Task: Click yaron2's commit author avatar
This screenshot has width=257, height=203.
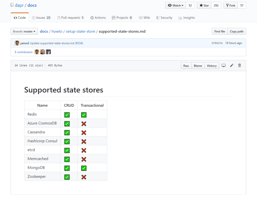Action: (17, 43)
